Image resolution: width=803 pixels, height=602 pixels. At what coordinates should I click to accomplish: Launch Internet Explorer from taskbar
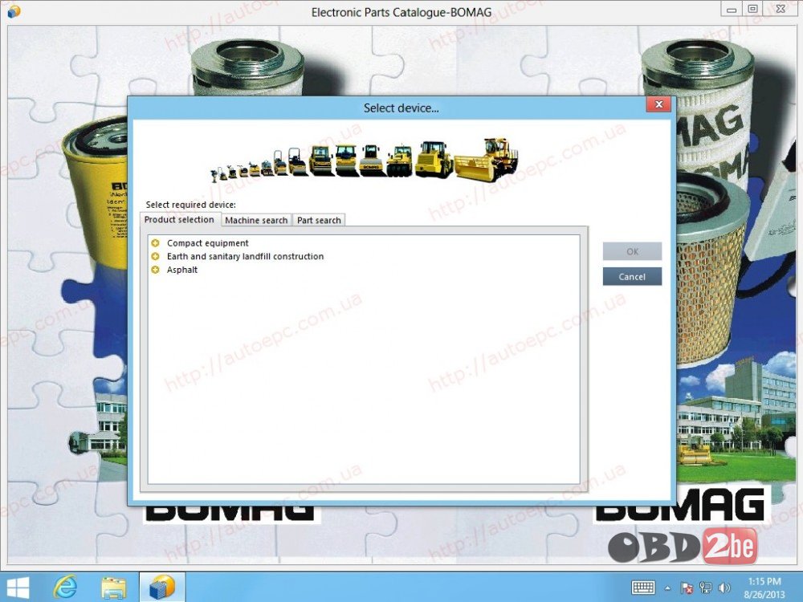pyautogui.click(x=66, y=588)
